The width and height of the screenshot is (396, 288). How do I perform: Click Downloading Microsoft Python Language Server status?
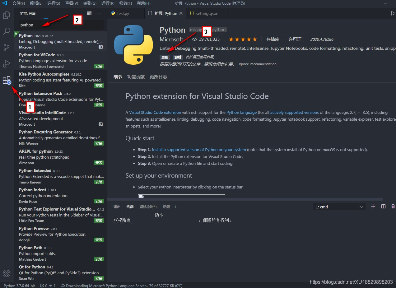coord(122,286)
